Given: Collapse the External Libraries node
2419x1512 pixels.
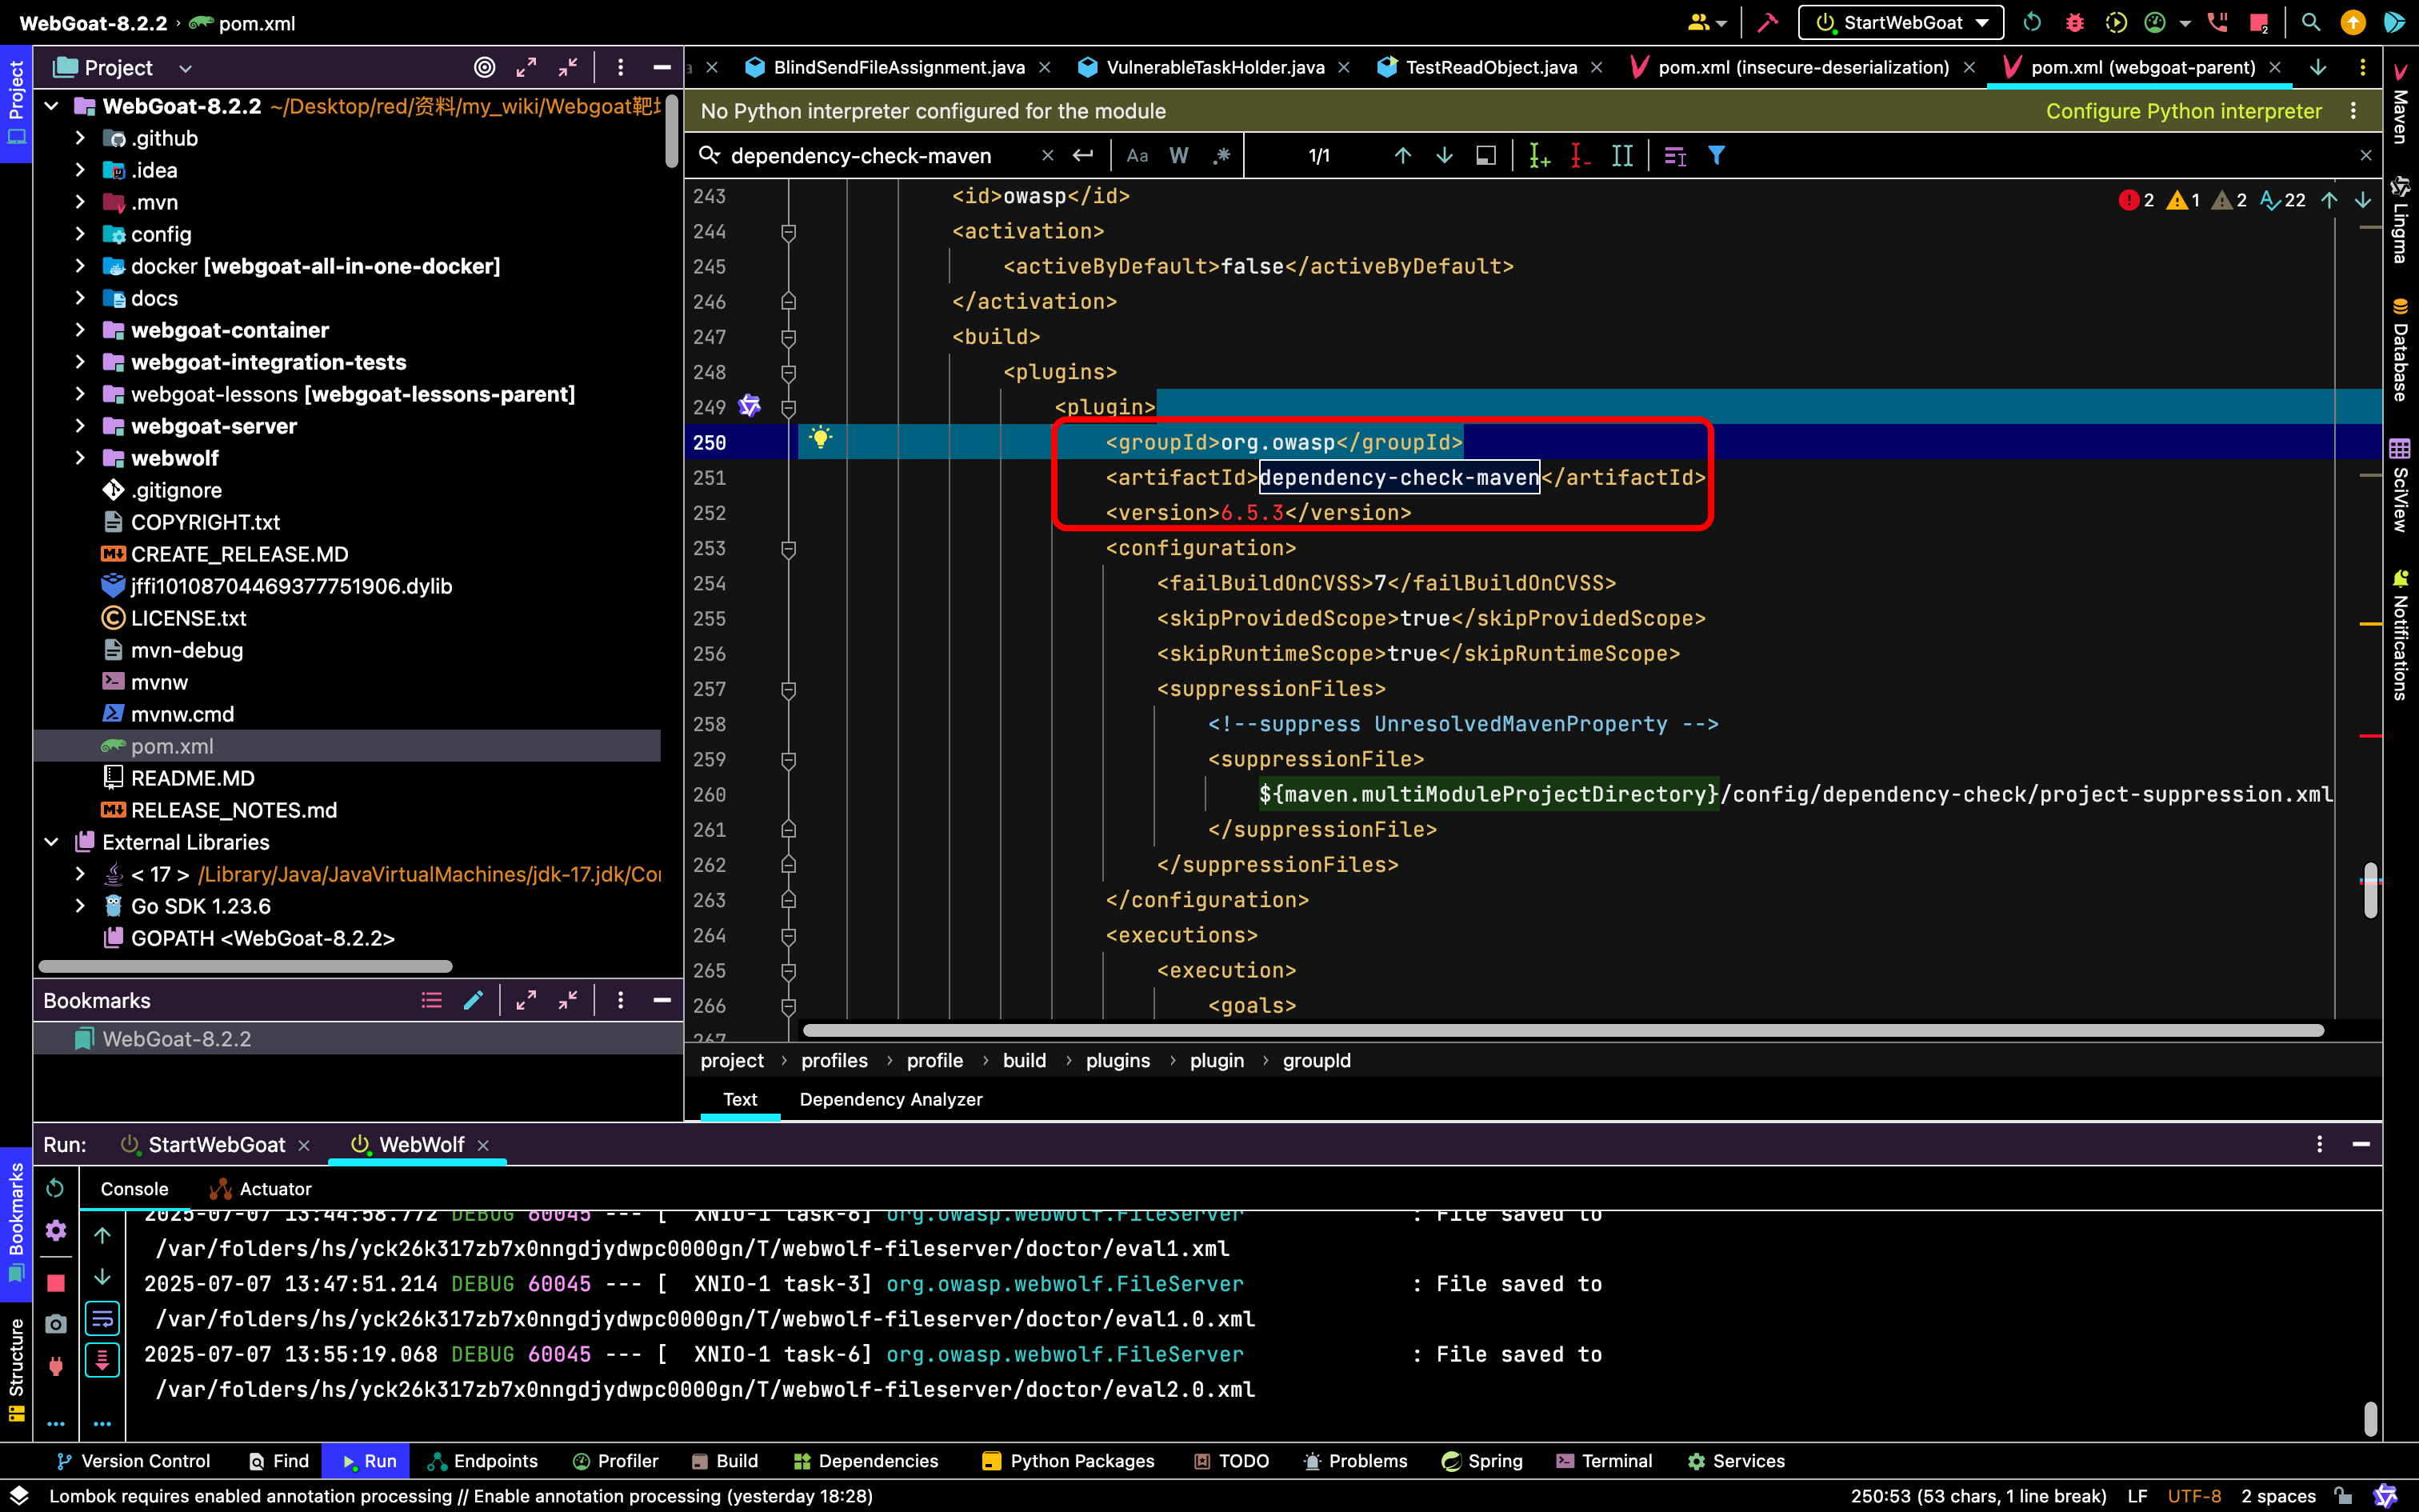Looking at the screenshot, I should 52,842.
